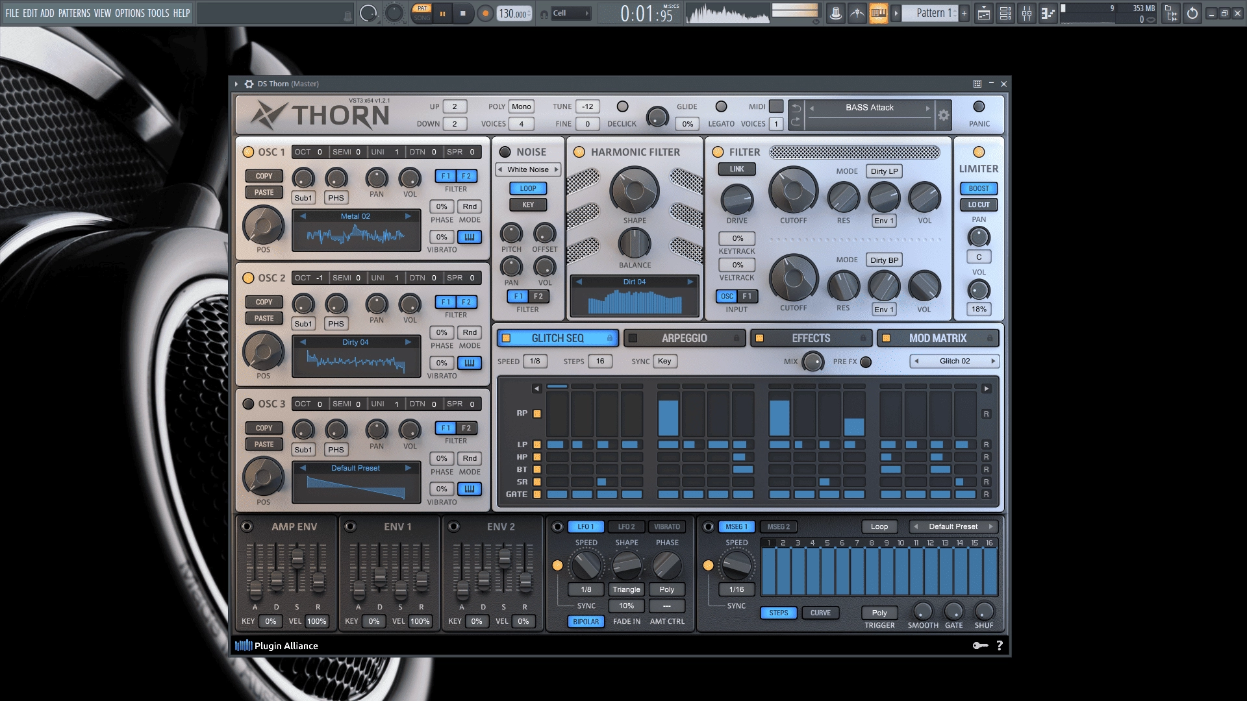
Task: Shift glitch sequence left with arrow
Action: 536,389
